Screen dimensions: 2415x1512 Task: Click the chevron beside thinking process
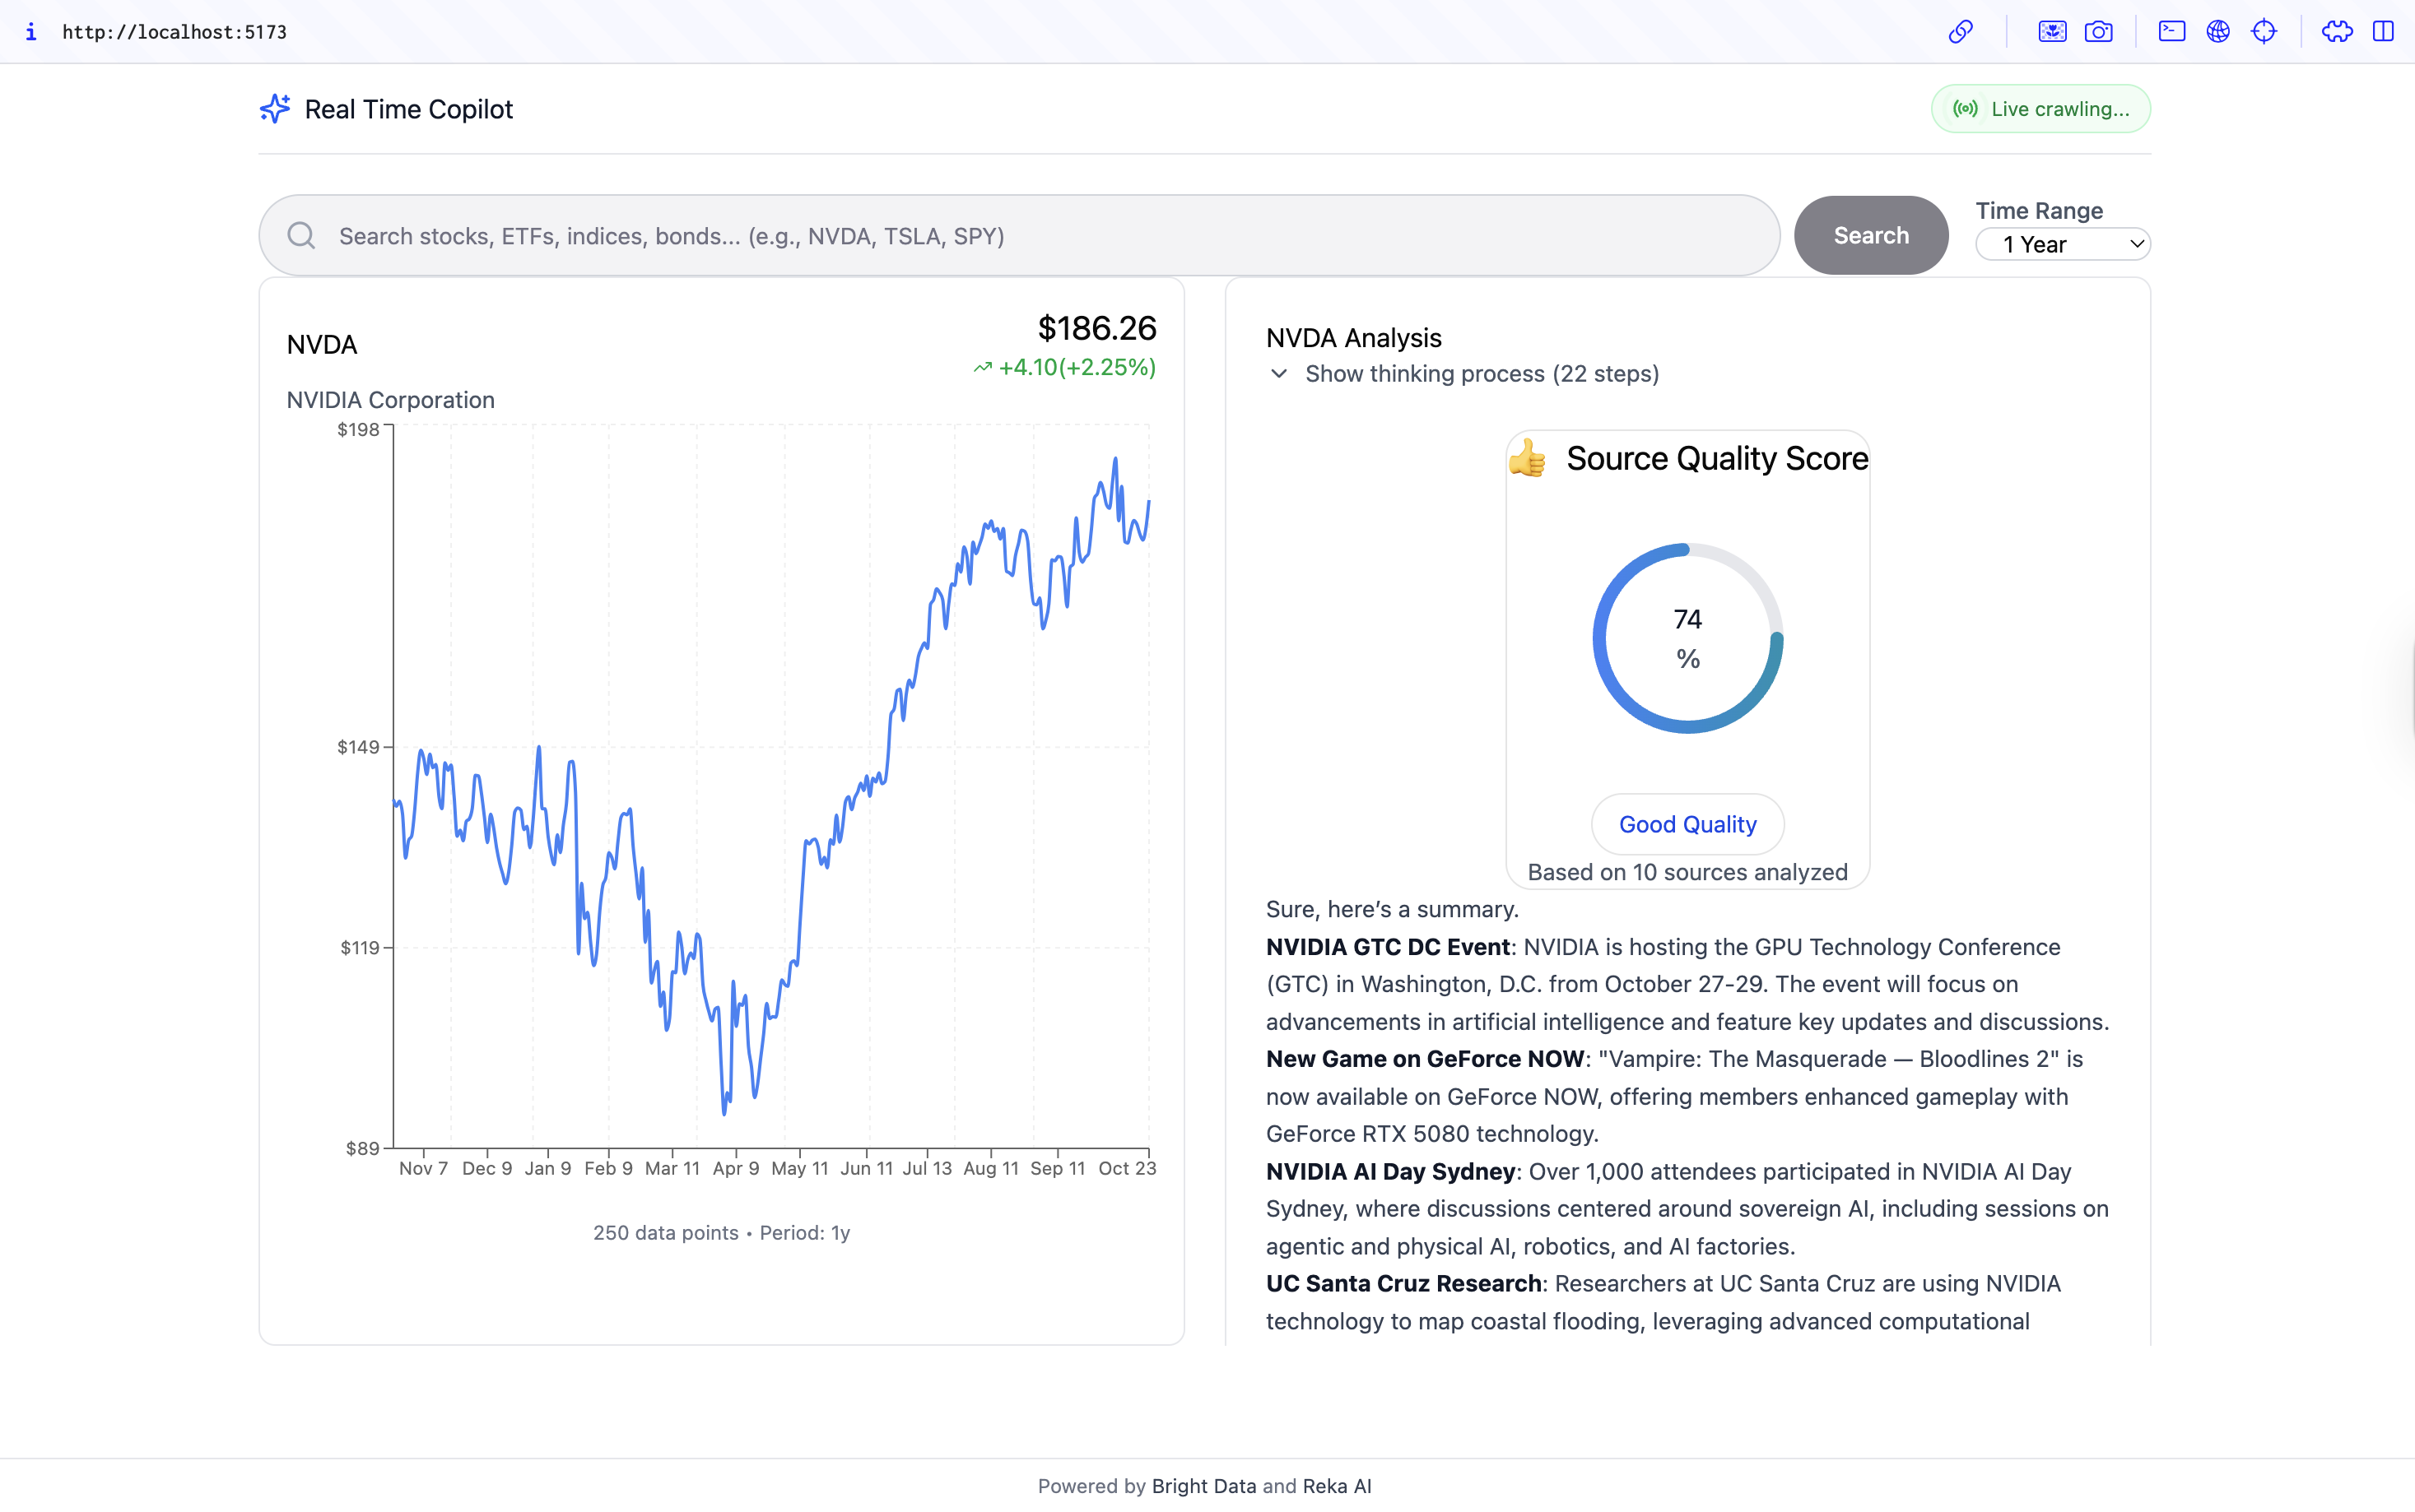(x=1278, y=374)
